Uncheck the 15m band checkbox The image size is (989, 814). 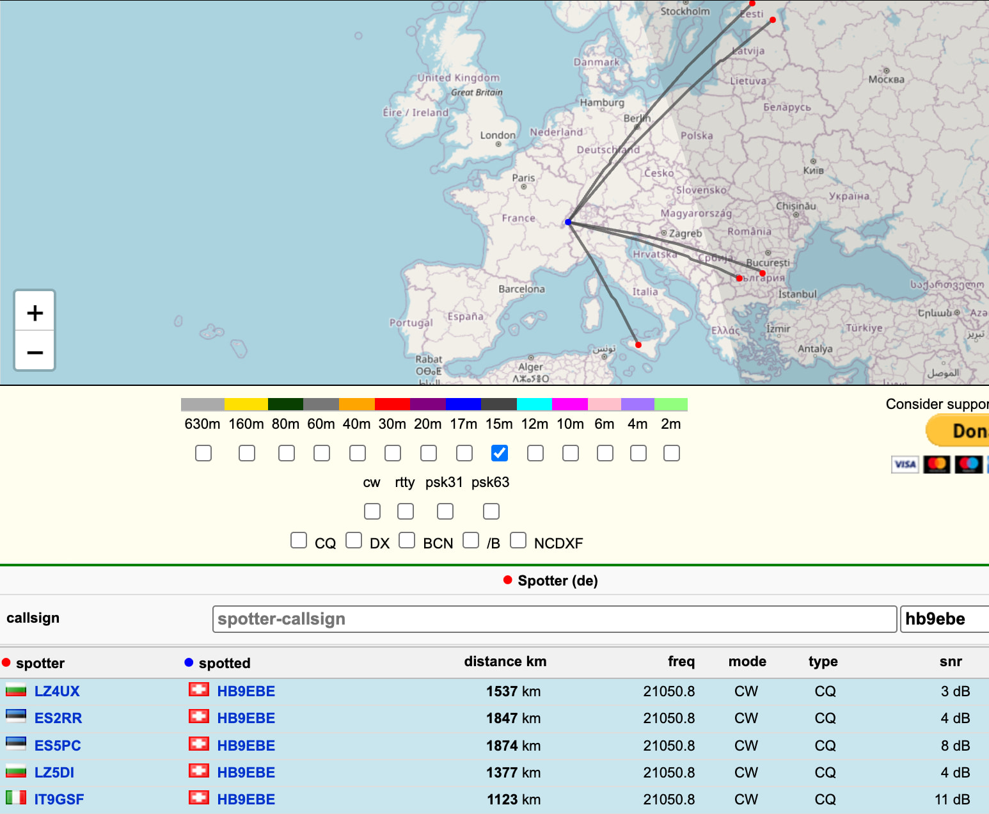(x=500, y=453)
